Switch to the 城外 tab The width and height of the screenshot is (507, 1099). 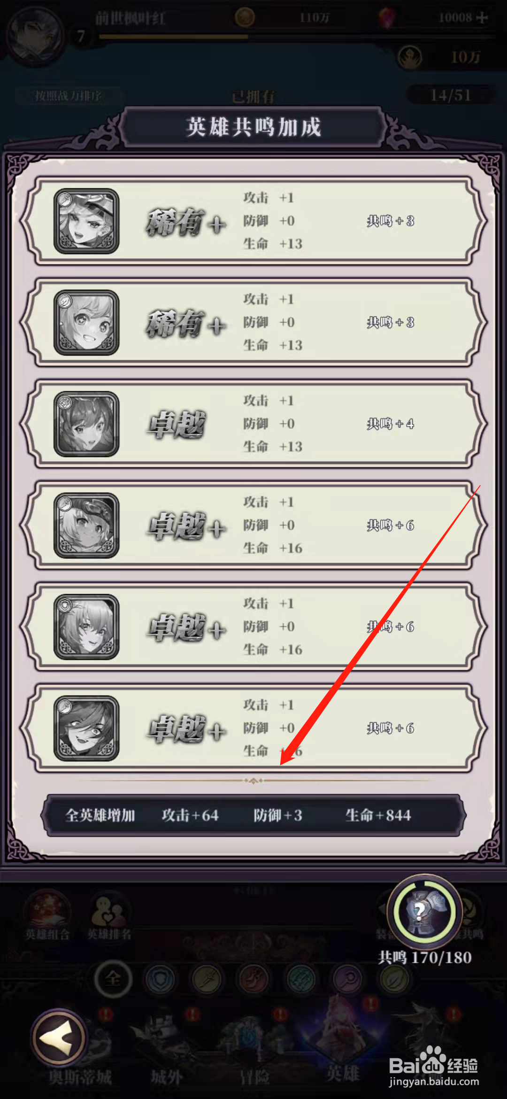166,1076
